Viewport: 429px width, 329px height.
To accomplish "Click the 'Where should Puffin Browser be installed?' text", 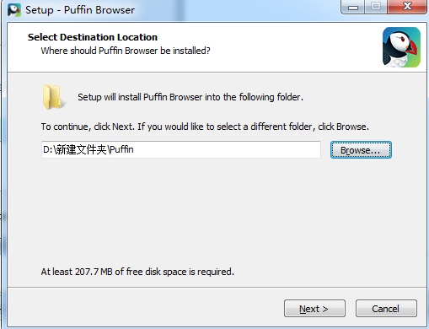I will (x=126, y=51).
